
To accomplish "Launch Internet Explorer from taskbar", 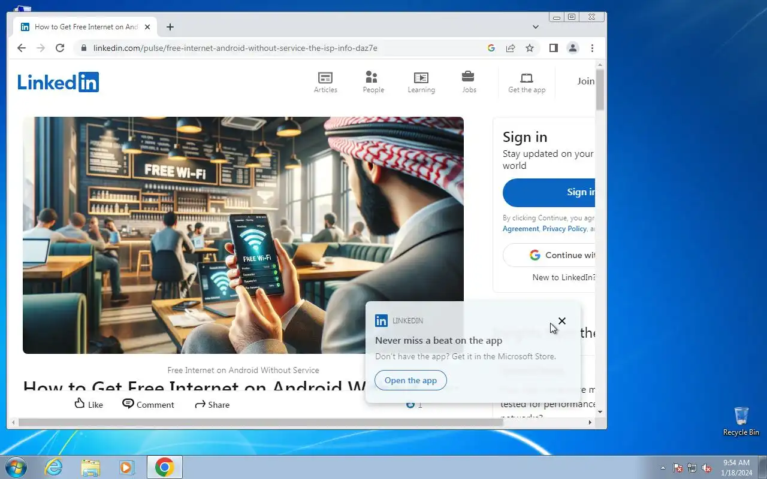I will pyautogui.click(x=54, y=467).
